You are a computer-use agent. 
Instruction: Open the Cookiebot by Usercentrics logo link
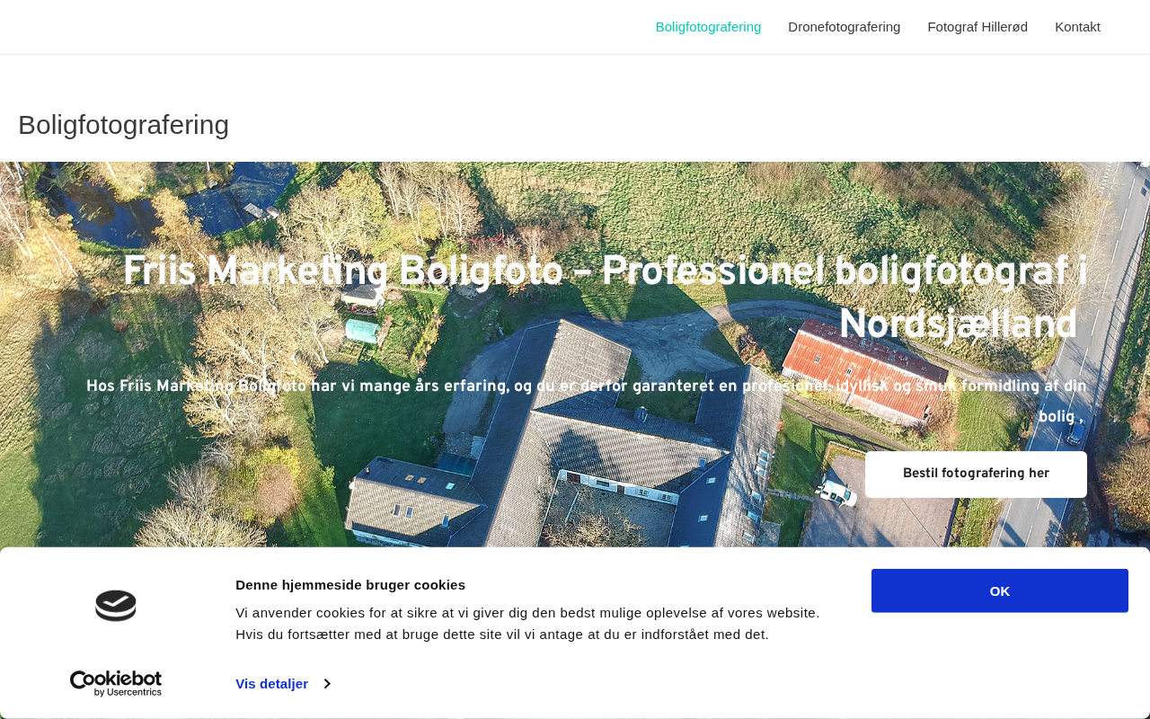point(116,684)
